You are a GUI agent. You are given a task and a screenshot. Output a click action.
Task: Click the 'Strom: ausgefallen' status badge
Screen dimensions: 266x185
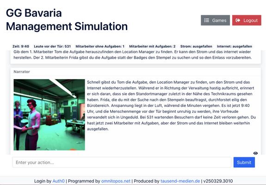(196, 46)
